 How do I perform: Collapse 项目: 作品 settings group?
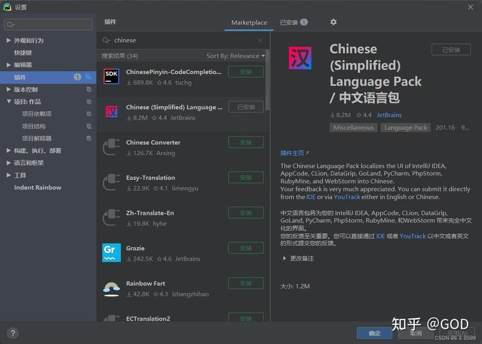8,102
